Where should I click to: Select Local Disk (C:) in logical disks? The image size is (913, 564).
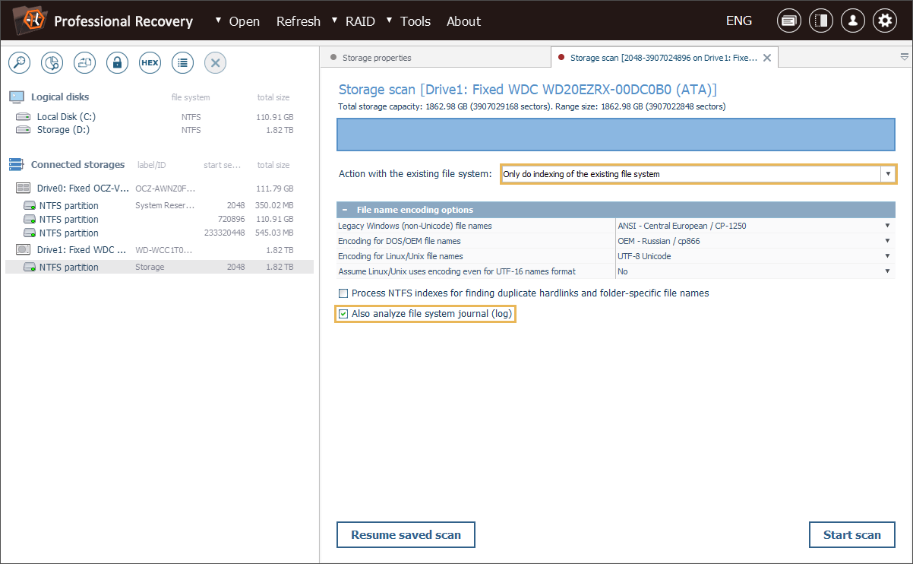[160, 117]
